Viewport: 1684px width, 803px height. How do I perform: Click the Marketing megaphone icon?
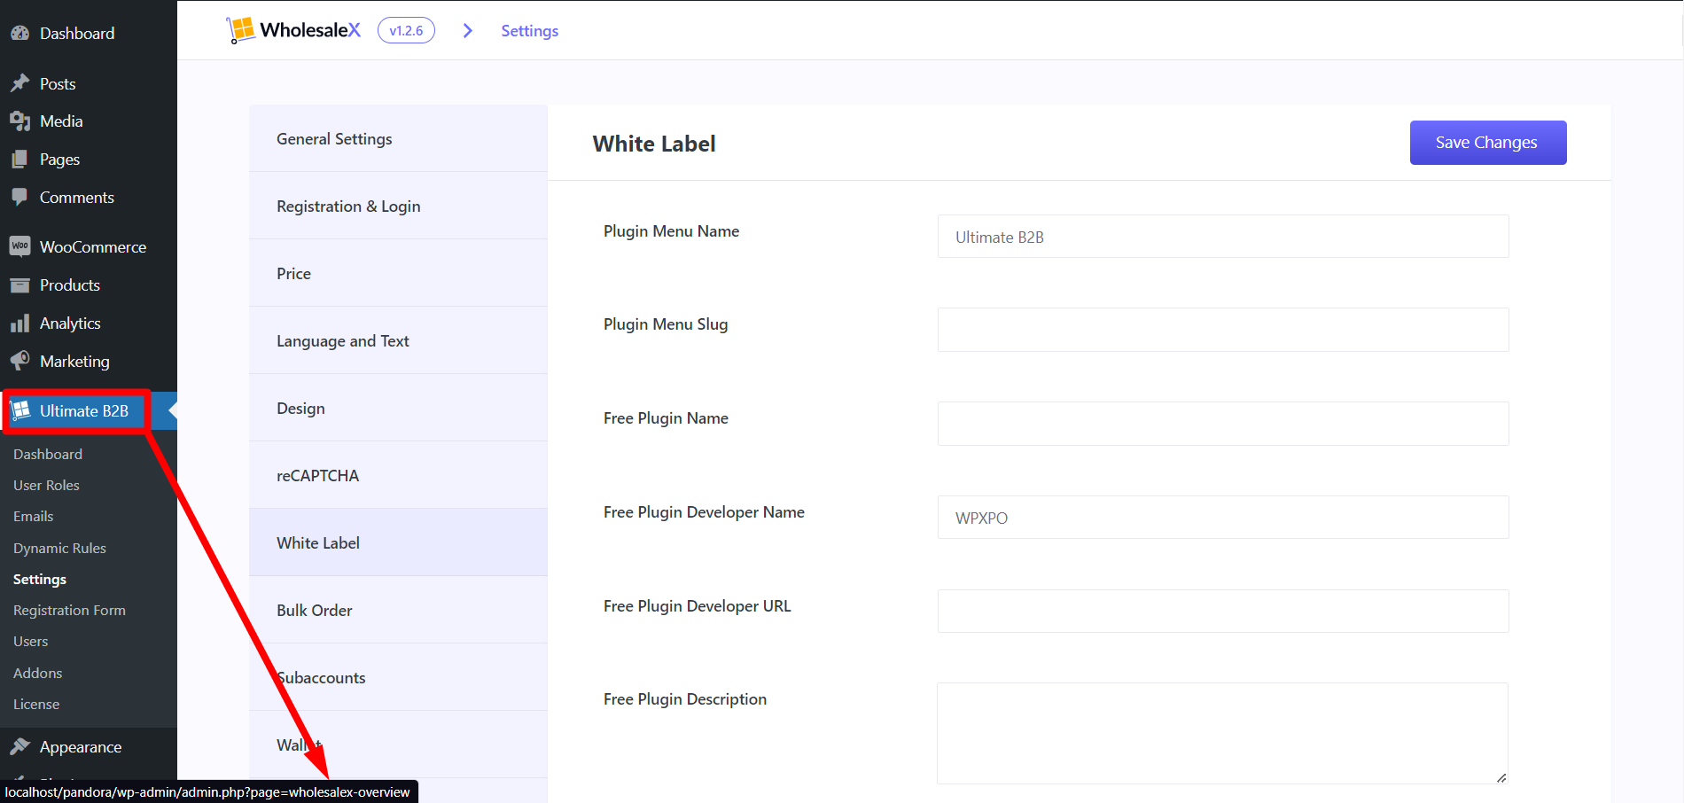(x=20, y=361)
